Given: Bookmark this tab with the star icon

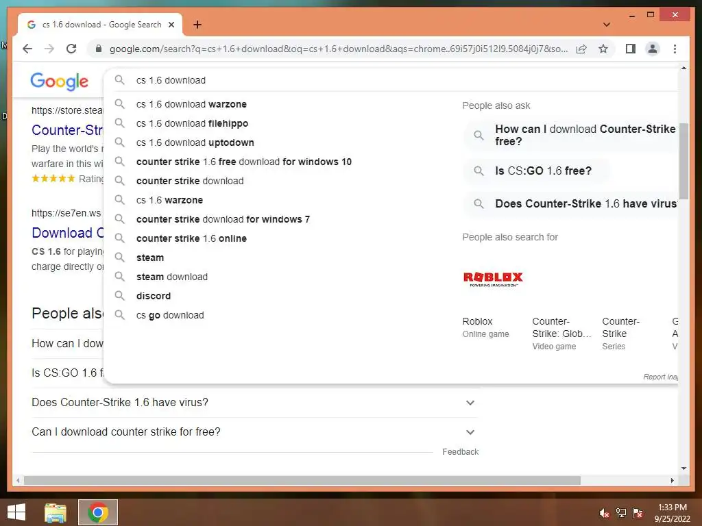Looking at the screenshot, I should click(x=603, y=49).
